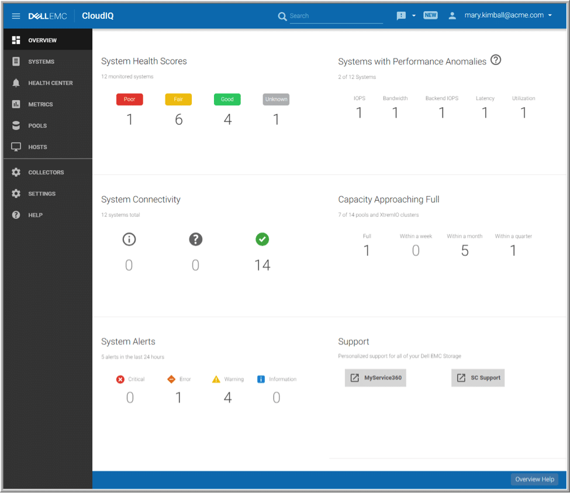Click the Within a quarter capacity count
The width and height of the screenshot is (570, 493).
point(513,251)
